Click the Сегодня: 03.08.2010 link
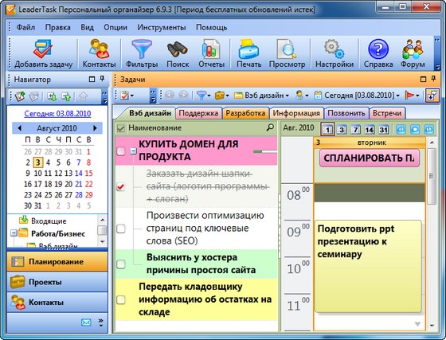The width and height of the screenshot is (446, 340). [57, 114]
